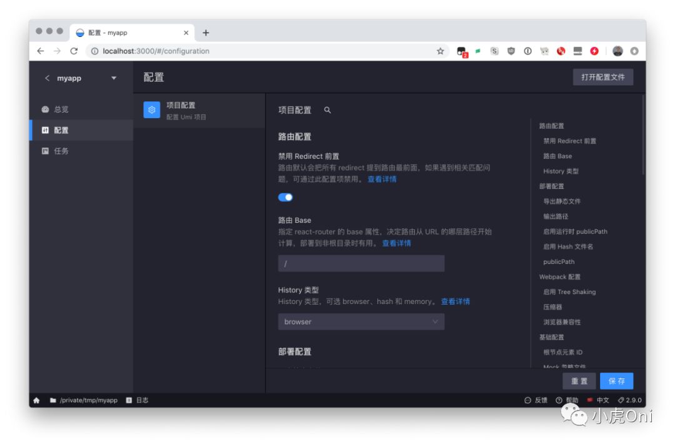The height and width of the screenshot is (446, 675).
Task: Go back using the browser back arrow
Action: point(41,51)
